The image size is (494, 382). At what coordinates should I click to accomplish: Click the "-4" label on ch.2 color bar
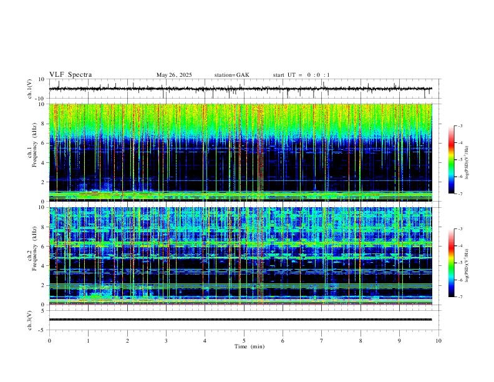(460, 246)
